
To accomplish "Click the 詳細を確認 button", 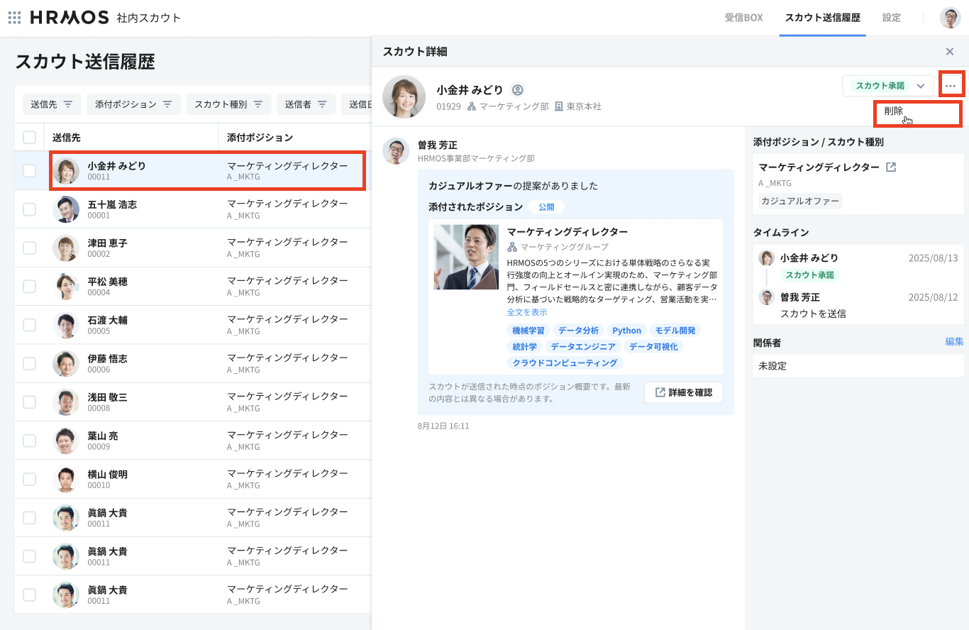I will [x=683, y=392].
